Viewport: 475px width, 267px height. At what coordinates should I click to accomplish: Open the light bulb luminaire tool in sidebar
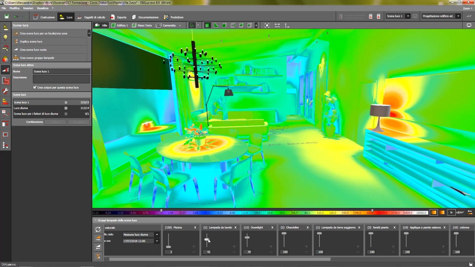(x=5, y=38)
